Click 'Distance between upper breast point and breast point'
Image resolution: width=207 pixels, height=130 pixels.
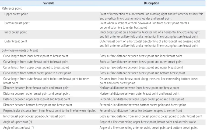point(37,99)
